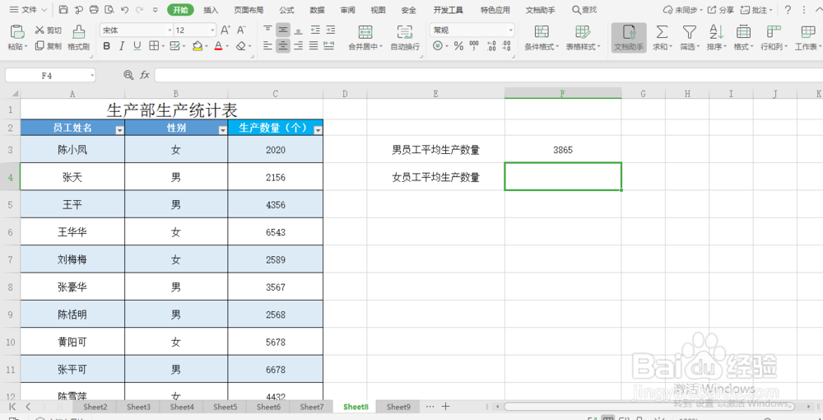
Task: Apply yellow fill color bucket
Action: coord(198,46)
